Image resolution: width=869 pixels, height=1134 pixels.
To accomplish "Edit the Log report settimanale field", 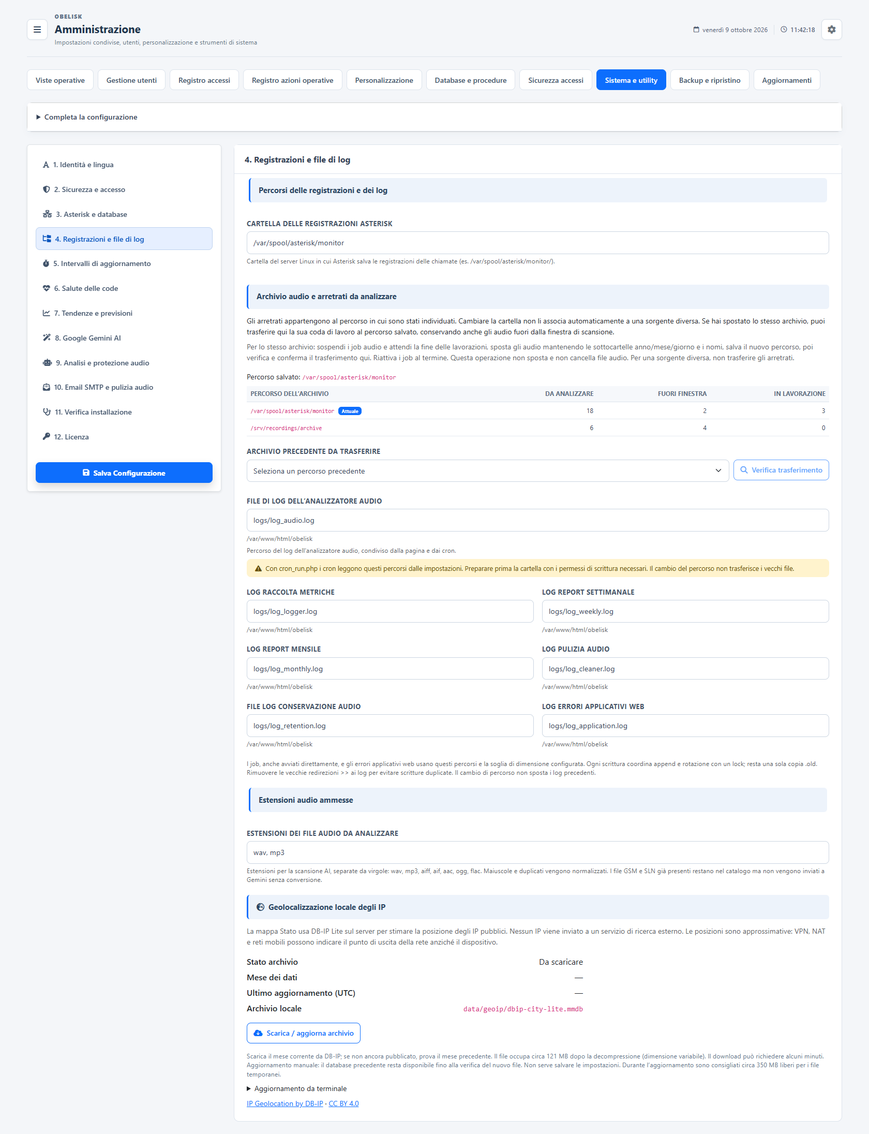I will coord(685,611).
